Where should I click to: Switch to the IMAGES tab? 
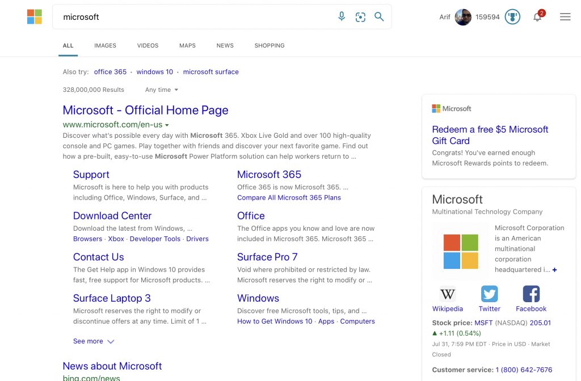point(105,45)
